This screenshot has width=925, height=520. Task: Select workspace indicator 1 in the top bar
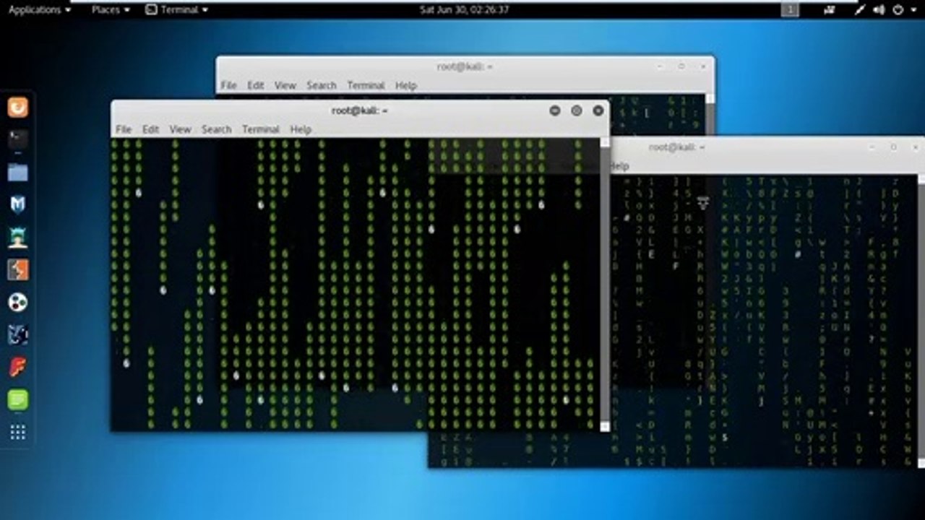(x=790, y=10)
